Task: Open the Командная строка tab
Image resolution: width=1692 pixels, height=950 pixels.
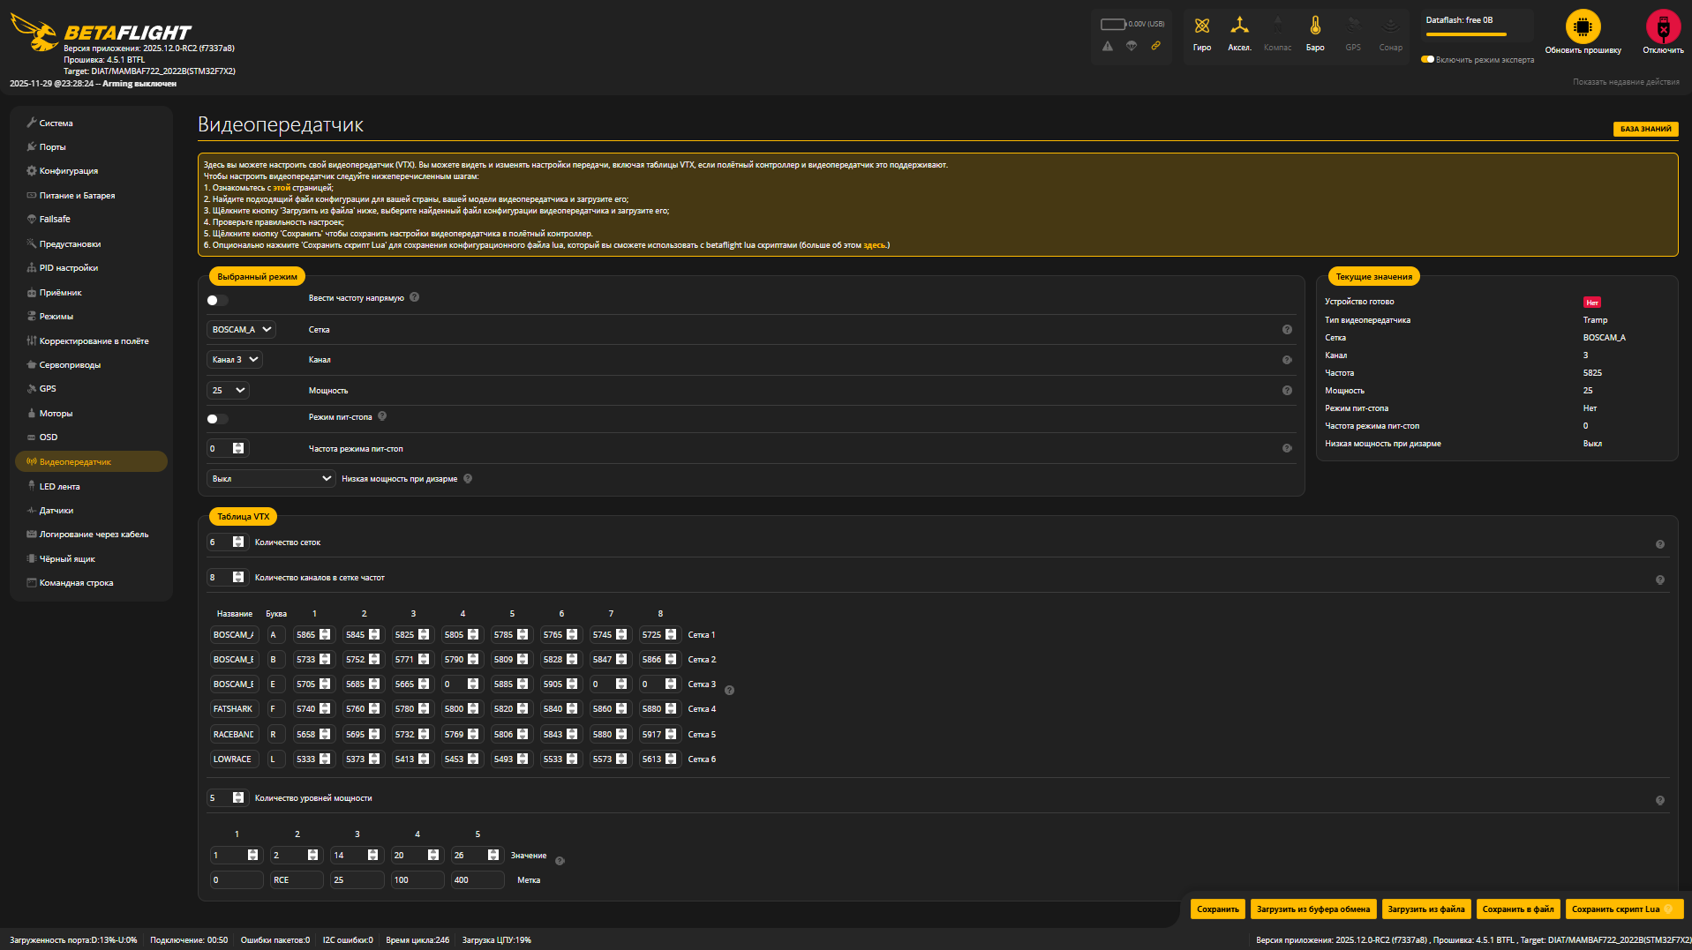Action: [x=77, y=582]
